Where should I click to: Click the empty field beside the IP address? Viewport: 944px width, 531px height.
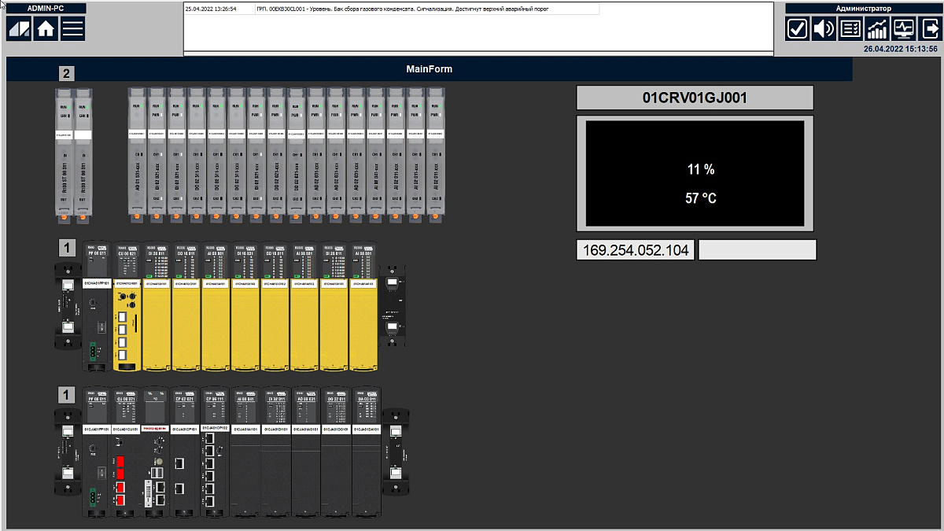[x=758, y=250]
